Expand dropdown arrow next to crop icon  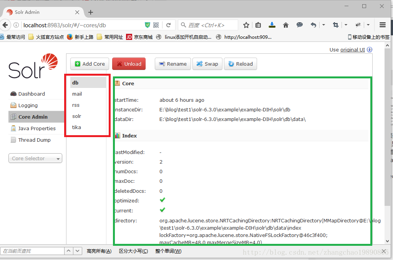coord(346,25)
